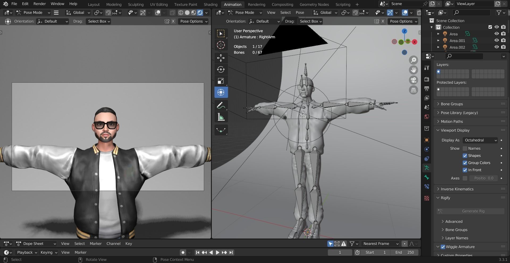Open the Scene properties tab
Screen dimensions: 510x263
pyautogui.click(x=427, y=107)
